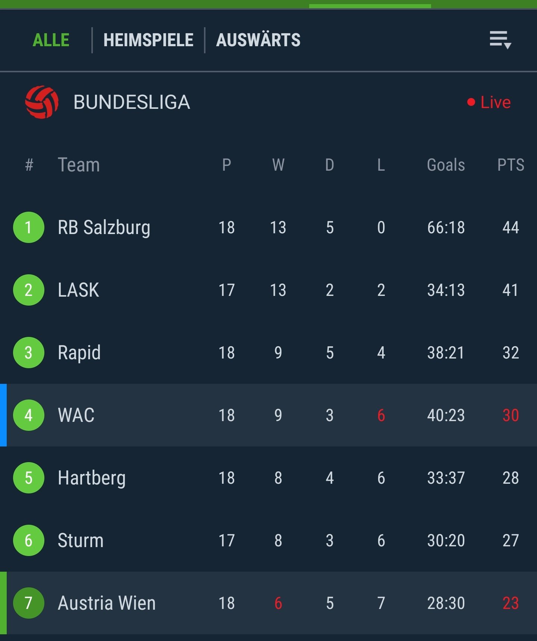Switch to the ALLE tab
This screenshot has width=537, height=641.
coord(51,40)
